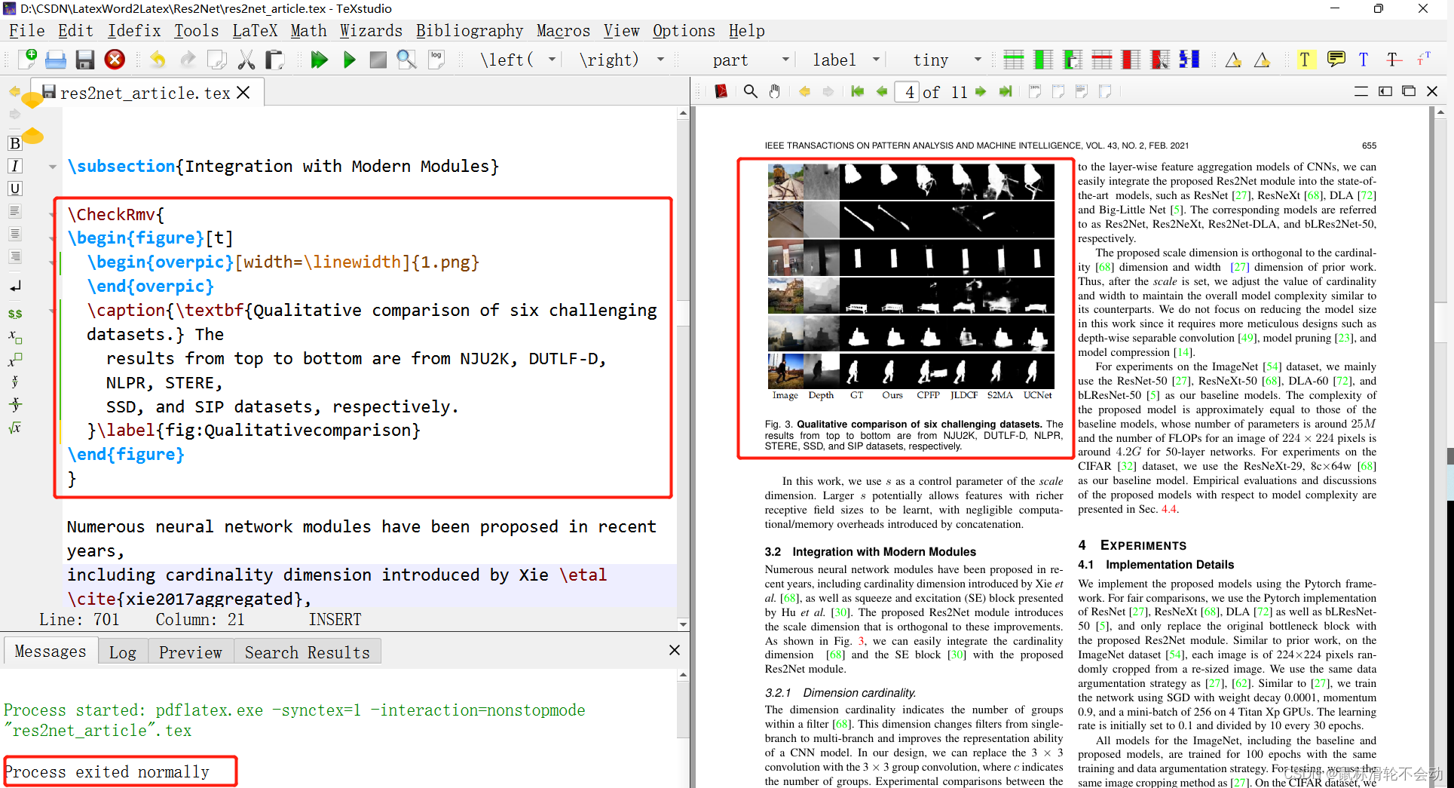Screen dimensions: 1454x788
Task: Insert a superscript
Action: [x=14, y=360]
